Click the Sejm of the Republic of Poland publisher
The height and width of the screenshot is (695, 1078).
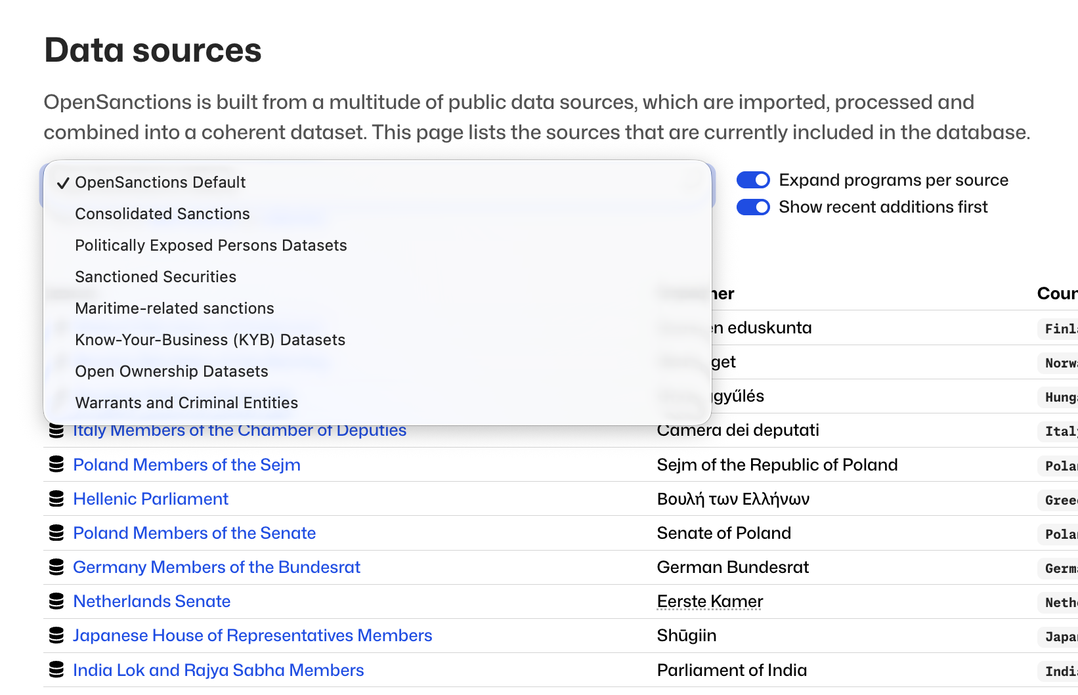tap(777, 465)
